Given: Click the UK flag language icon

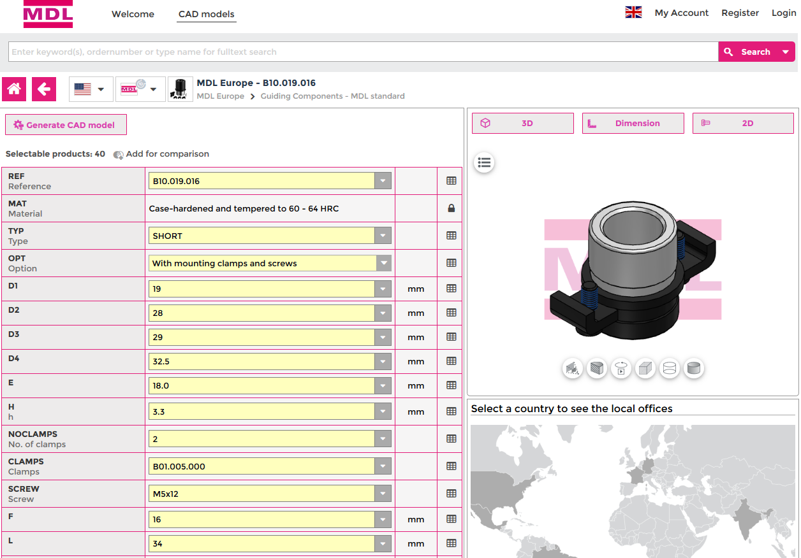Looking at the screenshot, I should point(633,13).
